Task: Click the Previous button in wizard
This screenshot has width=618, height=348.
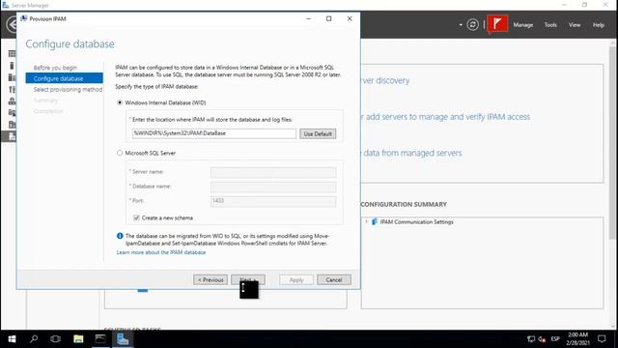Action: click(211, 279)
